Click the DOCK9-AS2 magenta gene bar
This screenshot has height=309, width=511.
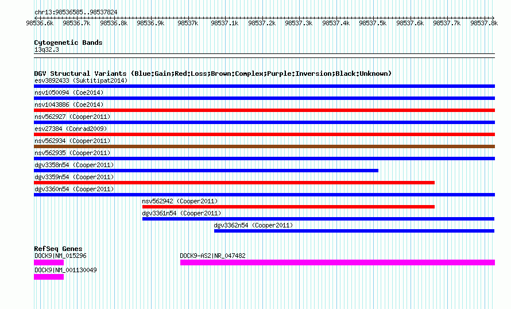(338, 262)
